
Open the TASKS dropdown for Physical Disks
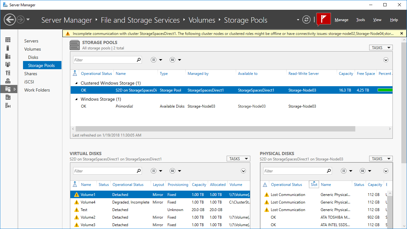pos(381,158)
